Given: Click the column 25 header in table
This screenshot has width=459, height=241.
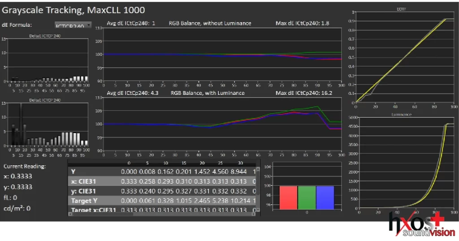Looking at the screenshot, I should pos(221,163).
